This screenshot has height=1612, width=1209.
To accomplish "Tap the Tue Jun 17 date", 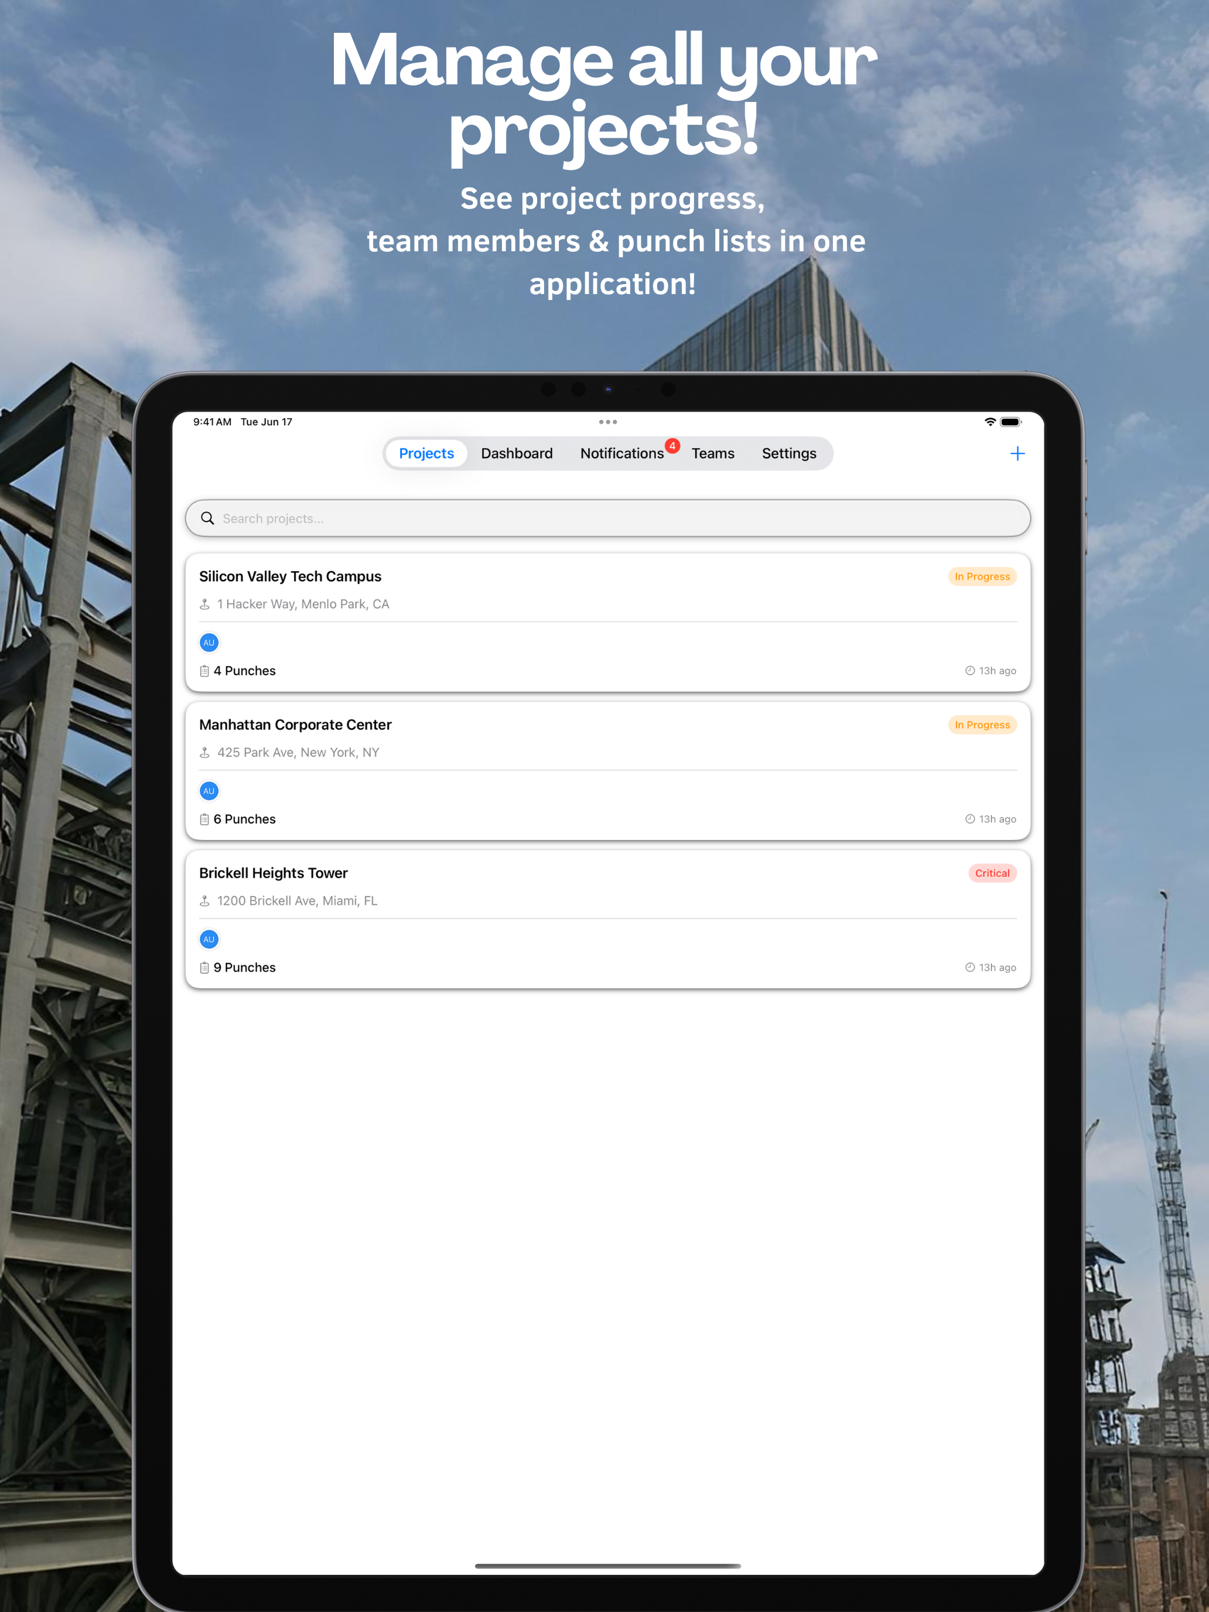I will click(267, 422).
